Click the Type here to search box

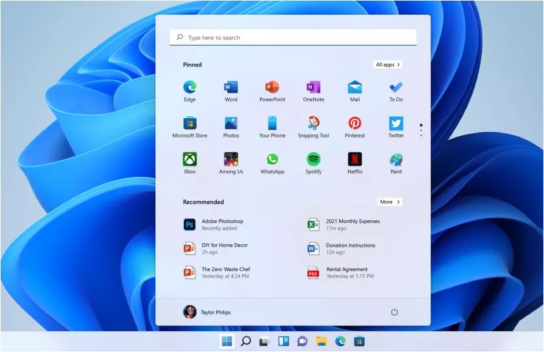coord(293,37)
